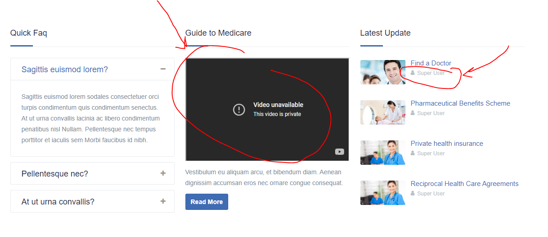548x237 pixels.
Task: Click the exclamation warning icon in the video
Action: (x=239, y=109)
